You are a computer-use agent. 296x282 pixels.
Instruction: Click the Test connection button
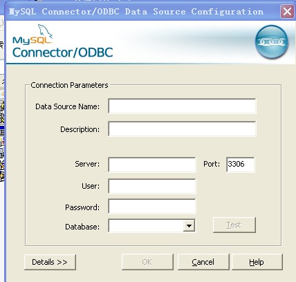[x=234, y=225]
